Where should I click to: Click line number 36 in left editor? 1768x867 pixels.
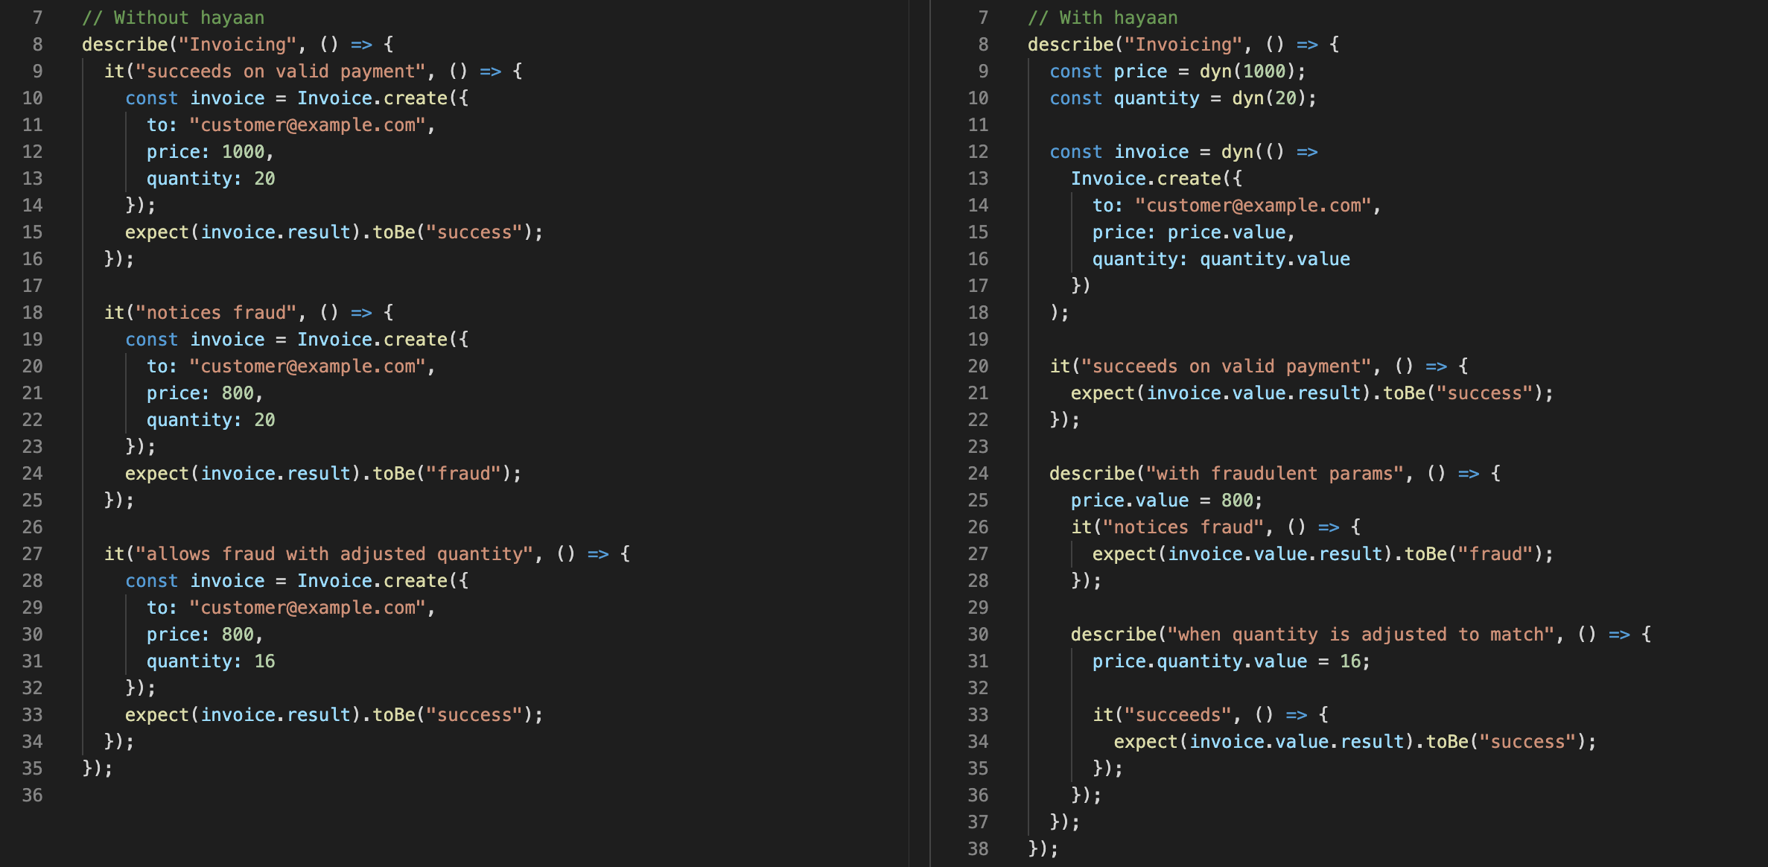pos(32,795)
